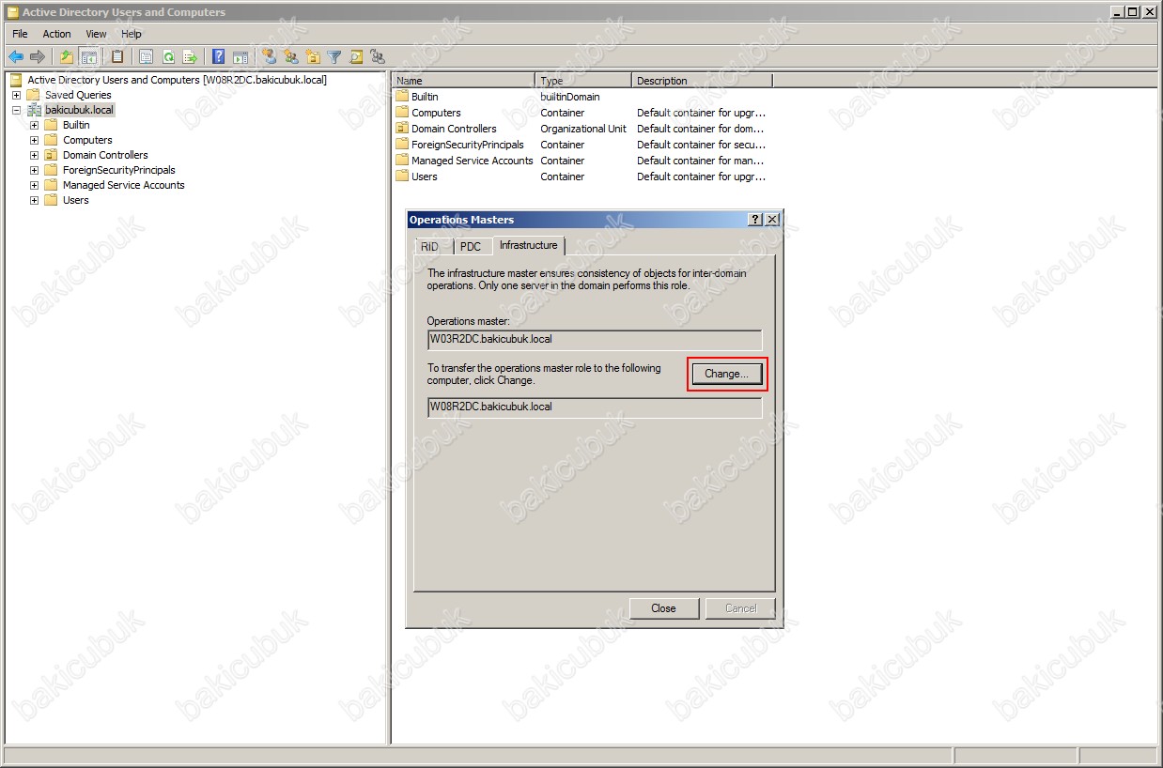Click the Back arrow toolbar icon
The height and width of the screenshot is (768, 1163).
click(16, 57)
